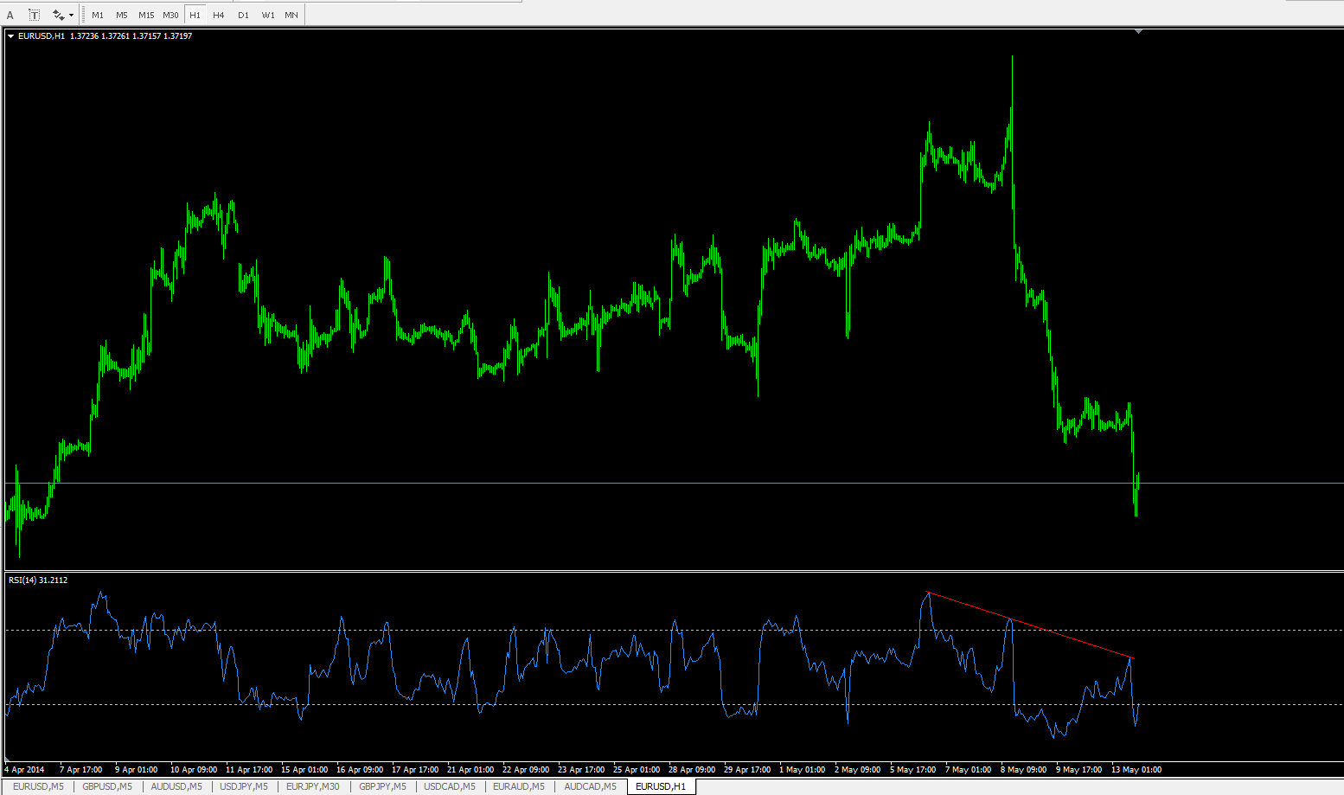This screenshot has width=1344, height=795.
Task: Click the 10 Apr 09:00 time label
Action: [x=194, y=770]
